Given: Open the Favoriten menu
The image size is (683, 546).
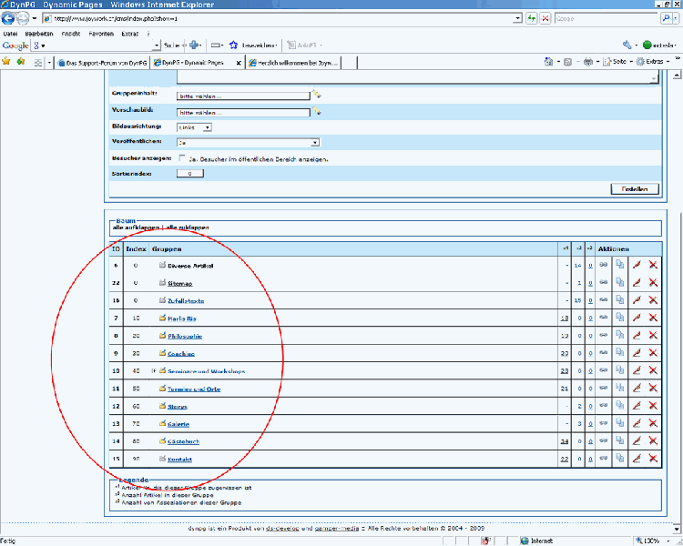Looking at the screenshot, I should coord(101,33).
